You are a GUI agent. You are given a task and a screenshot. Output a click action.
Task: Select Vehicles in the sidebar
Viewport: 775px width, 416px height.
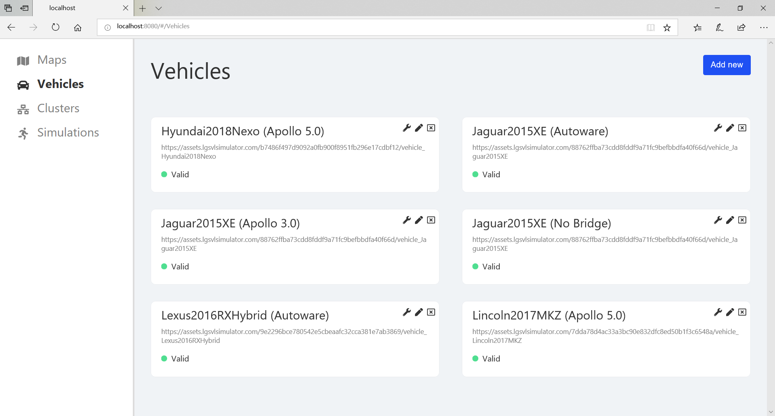click(x=60, y=84)
